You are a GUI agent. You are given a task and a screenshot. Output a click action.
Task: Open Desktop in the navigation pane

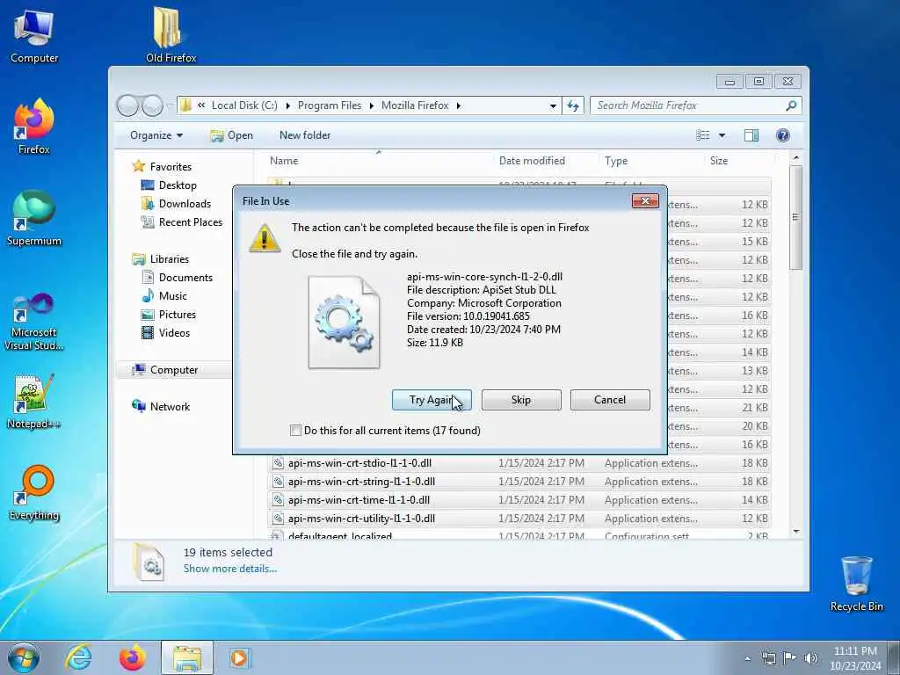(x=178, y=185)
